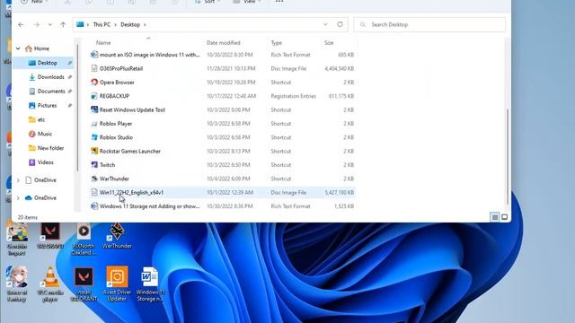
Task: Select Desktop in the navigation pane
Action: pos(48,63)
